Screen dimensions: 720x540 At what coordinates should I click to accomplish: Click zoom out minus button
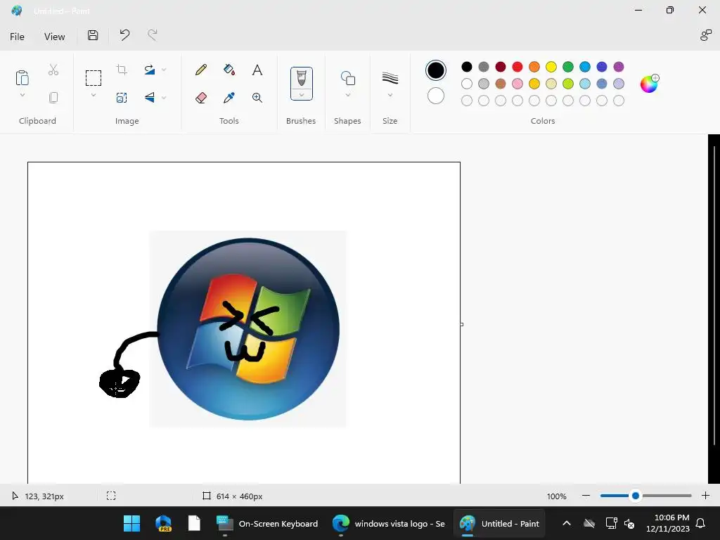tap(586, 496)
